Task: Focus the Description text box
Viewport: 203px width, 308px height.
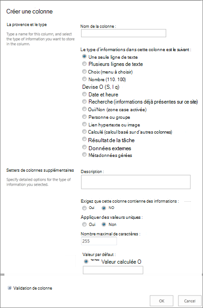Action: pos(136,182)
